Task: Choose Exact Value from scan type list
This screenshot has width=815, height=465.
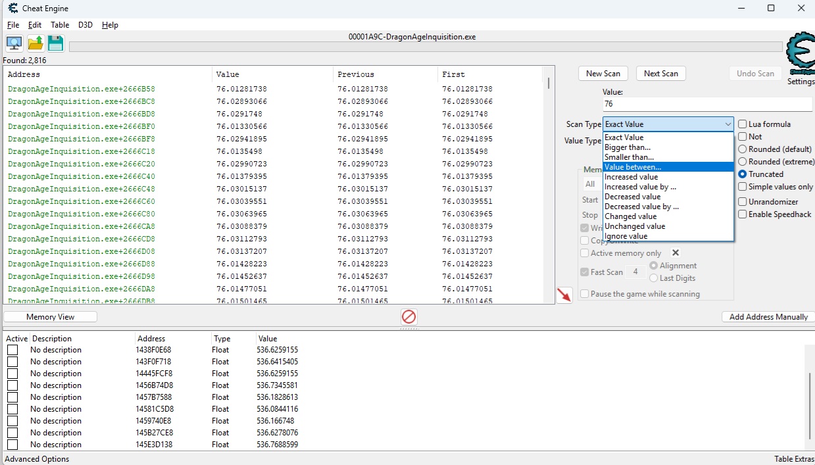Action: coord(668,137)
